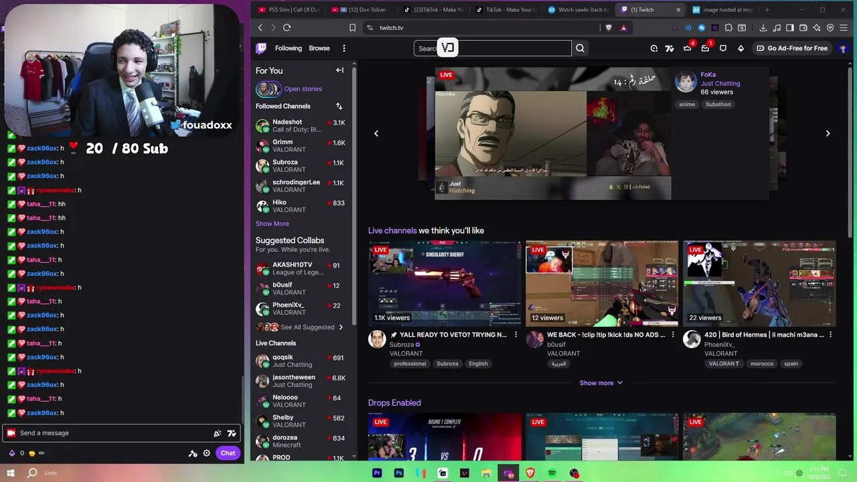Show previous carousel stream with left arrow
Image resolution: width=857 pixels, height=482 pixels.
(x=376, y=133)
